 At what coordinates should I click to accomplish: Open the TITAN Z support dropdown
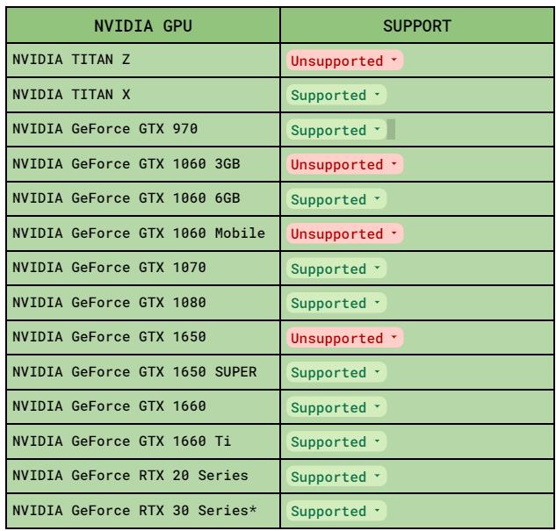pyautogui.click(x=344, y=61)
